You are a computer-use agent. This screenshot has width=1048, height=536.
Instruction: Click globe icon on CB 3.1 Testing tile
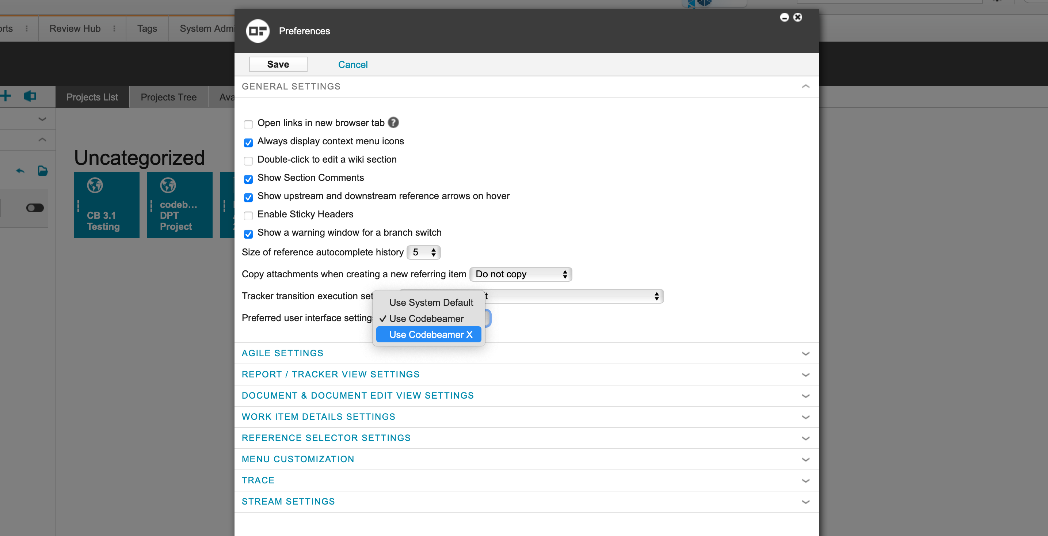tap(95, 186)
